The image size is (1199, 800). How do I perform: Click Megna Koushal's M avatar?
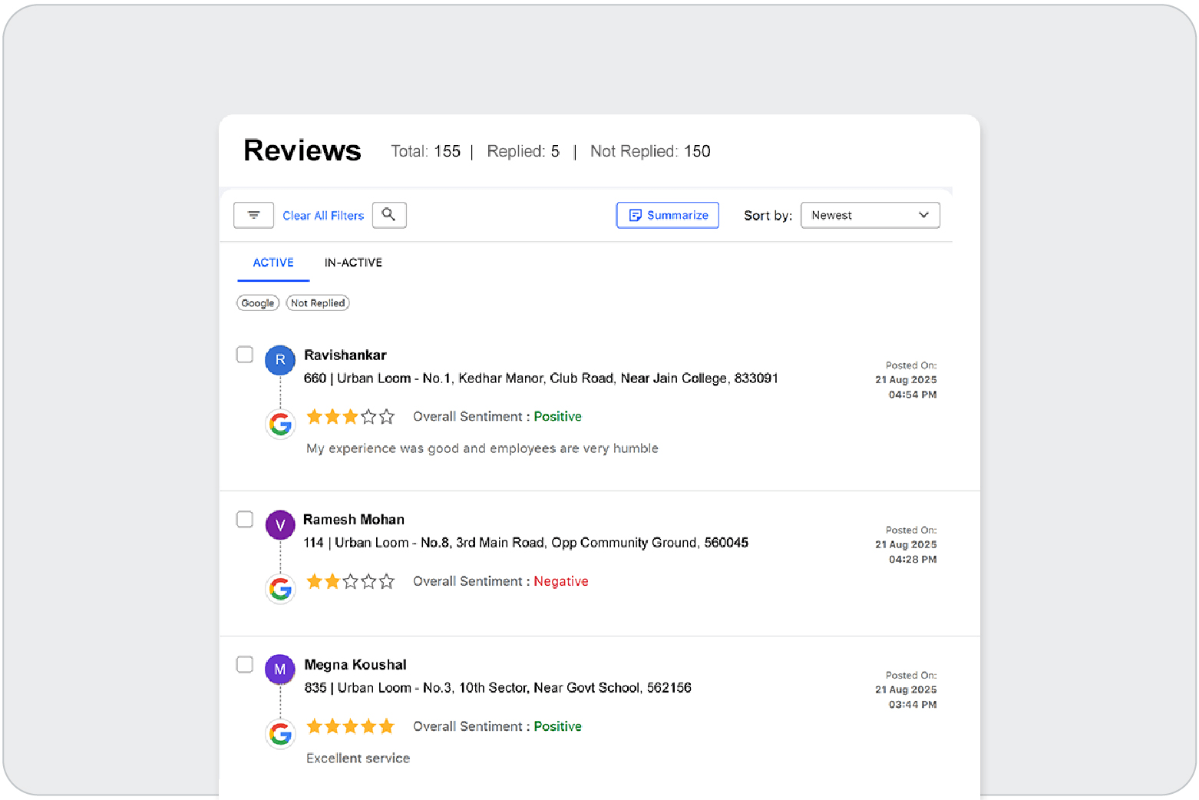point(280,669)
